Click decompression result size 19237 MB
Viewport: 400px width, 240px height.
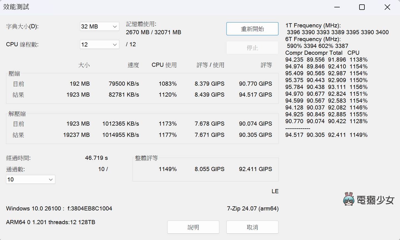pos(76,135)
